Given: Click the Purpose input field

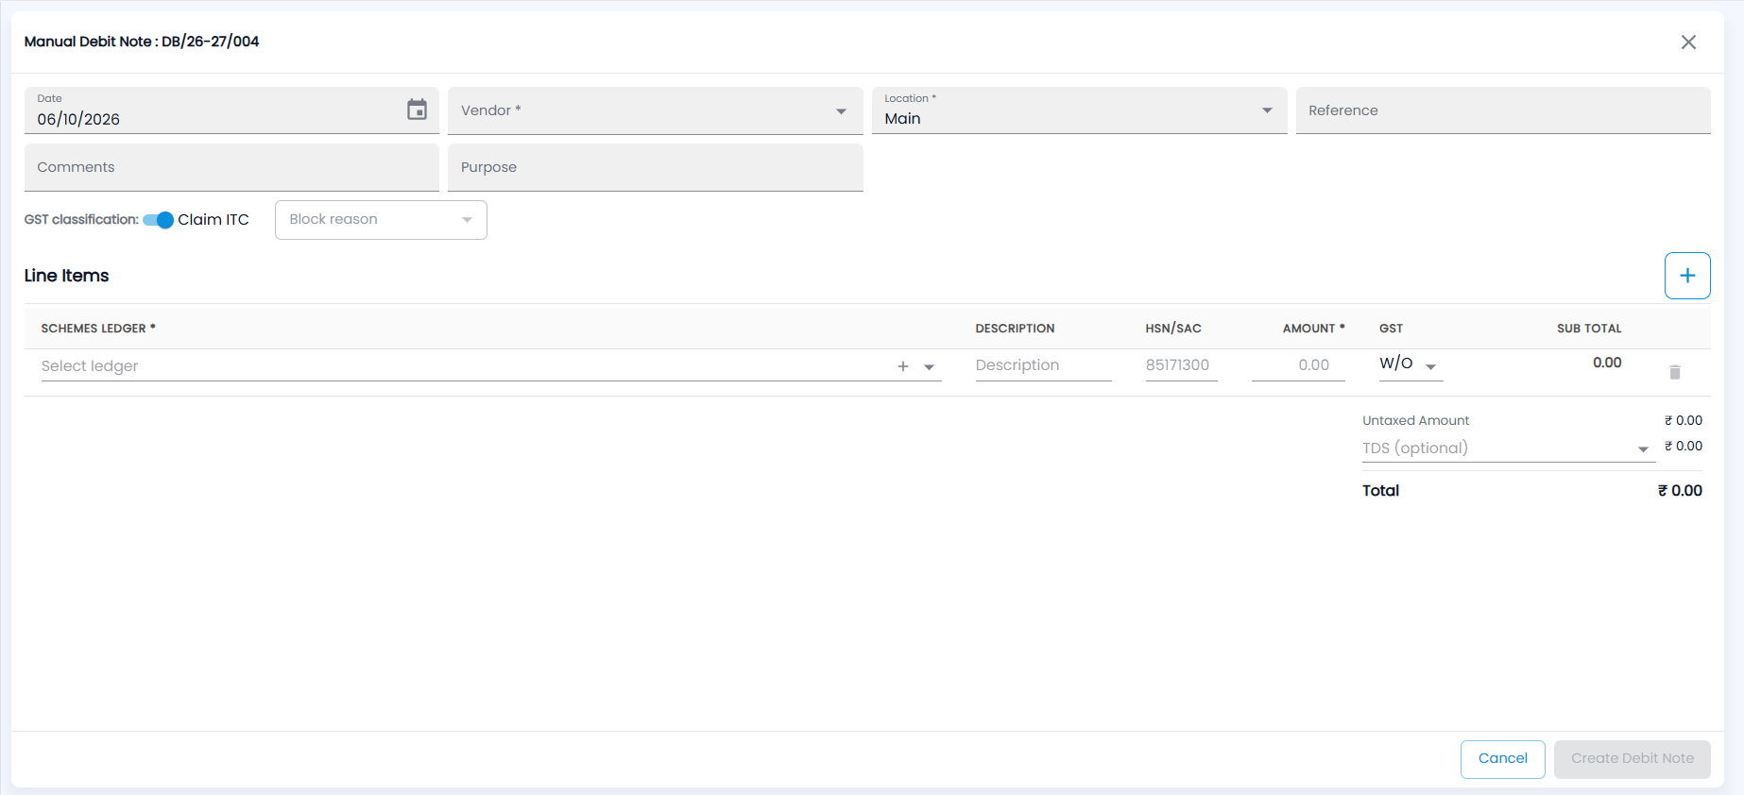Looking at the screenshot, I should (x=656, y=167).
